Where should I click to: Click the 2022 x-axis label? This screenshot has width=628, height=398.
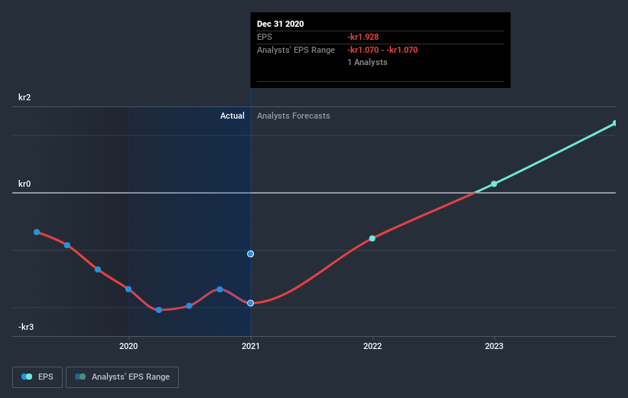tap(373, 346)
